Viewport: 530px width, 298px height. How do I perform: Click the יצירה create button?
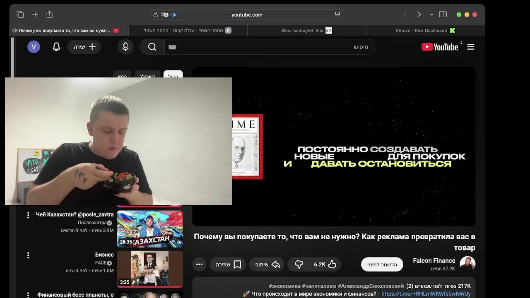[x=84, y=47]
